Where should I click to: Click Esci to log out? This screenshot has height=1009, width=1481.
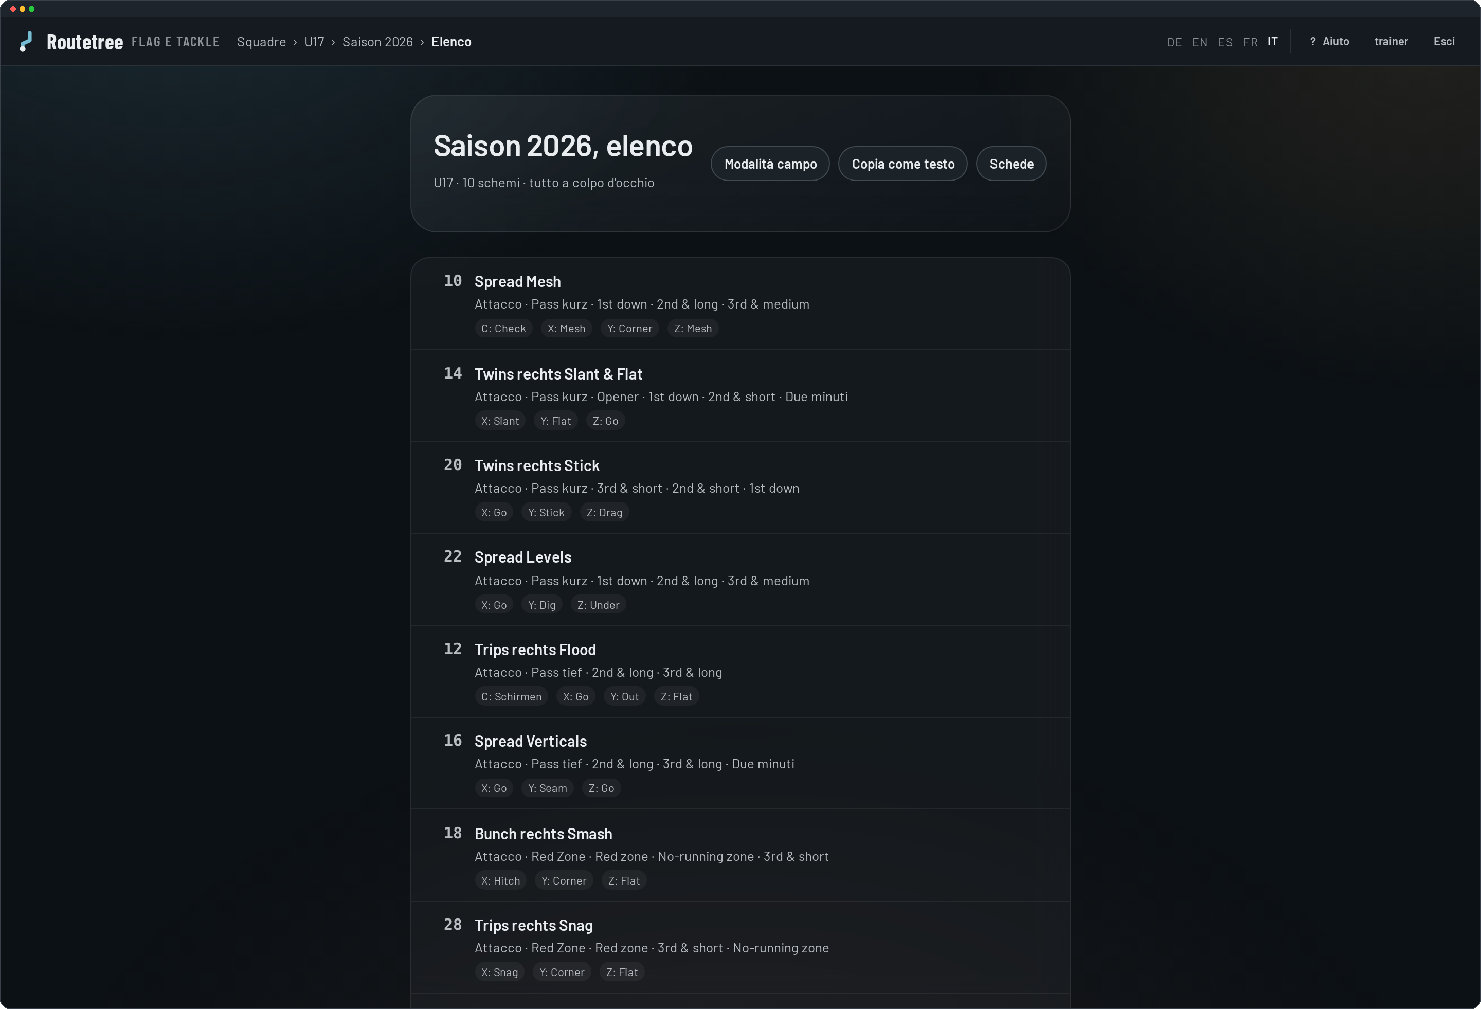(1444, 42)
